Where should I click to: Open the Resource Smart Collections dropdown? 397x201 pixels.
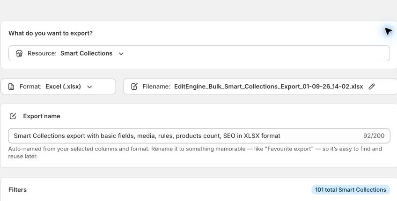pyautogui.click(x=199, y=53)
